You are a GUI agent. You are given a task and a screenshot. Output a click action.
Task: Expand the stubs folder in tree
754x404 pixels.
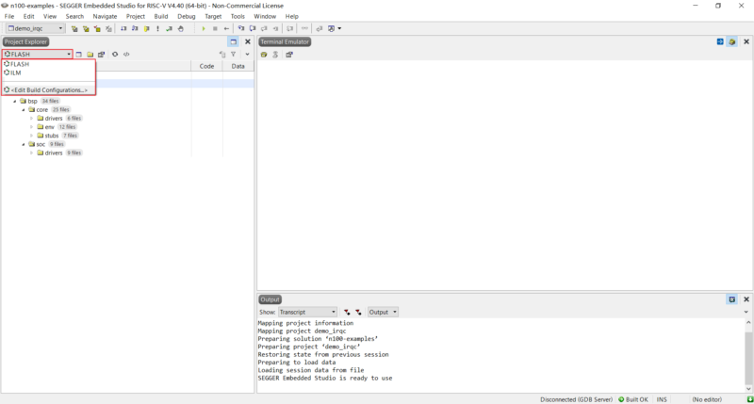point(31,136)
